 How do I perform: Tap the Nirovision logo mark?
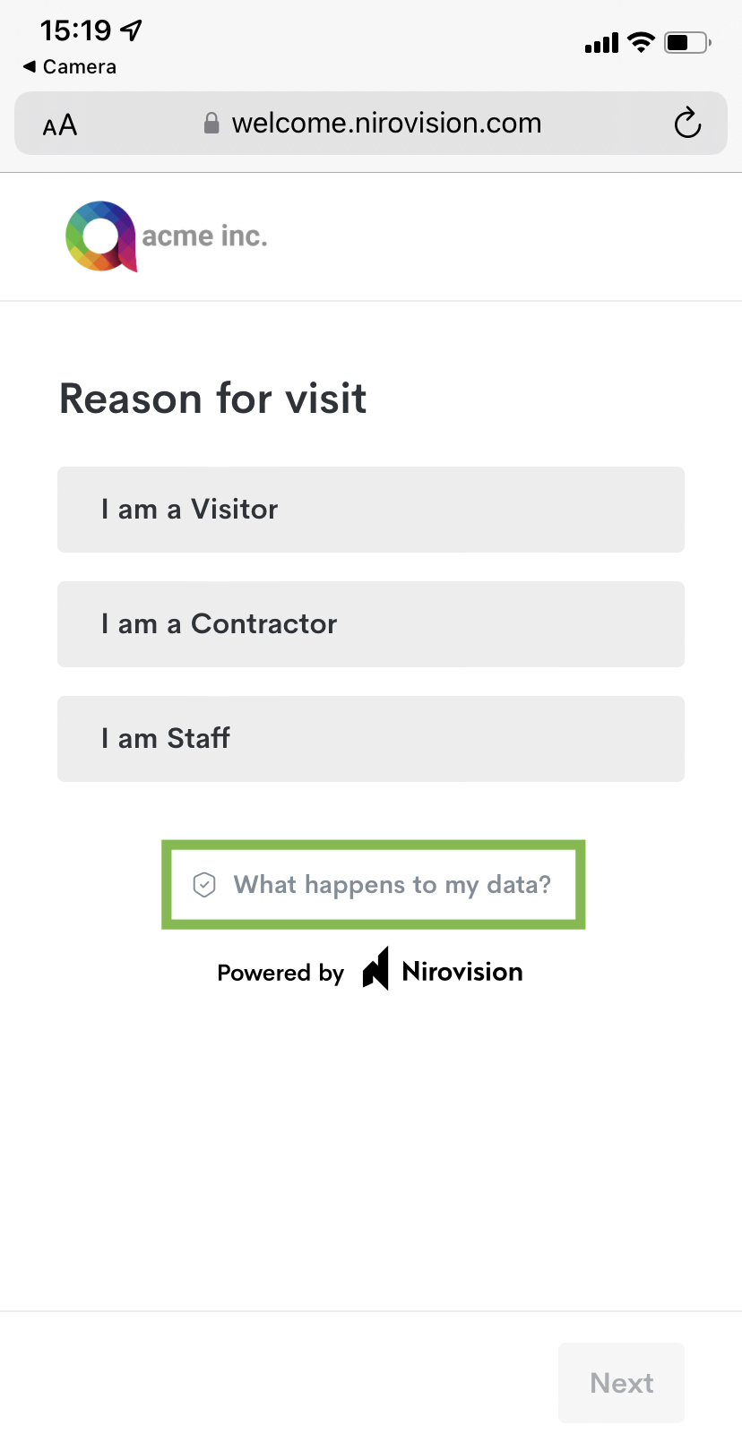(376, 969)
